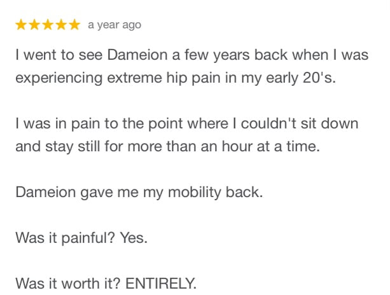Click the "Was it worth it?" question text

(68, 284)
